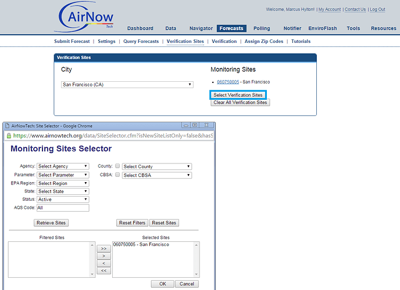400x290 pixels.
Task: Click the Contact Us link
Action: click(355, 9)
